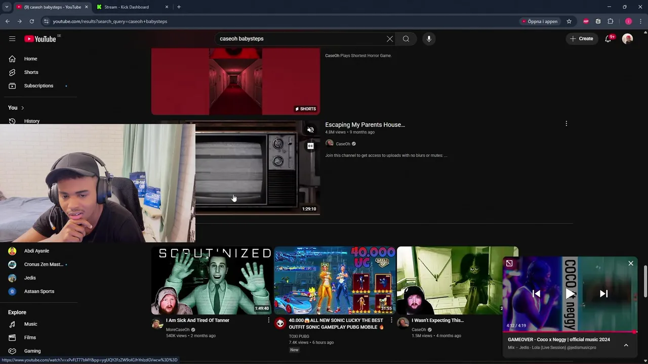Close the Kick Dashboard tab

(167, 7)
